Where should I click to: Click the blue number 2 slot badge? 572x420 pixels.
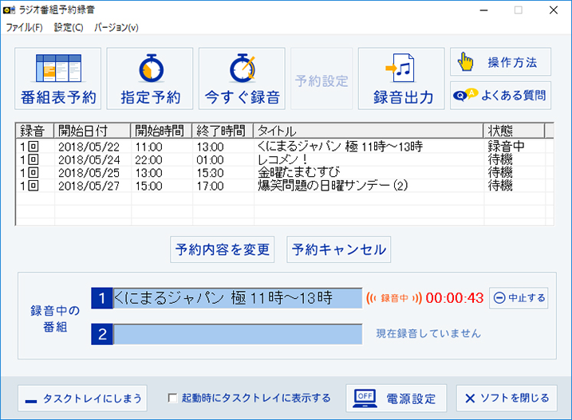coord(102,334)
